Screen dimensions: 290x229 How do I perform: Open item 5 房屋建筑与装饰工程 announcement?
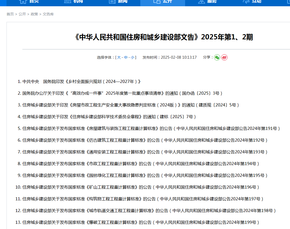pos(151,128)
